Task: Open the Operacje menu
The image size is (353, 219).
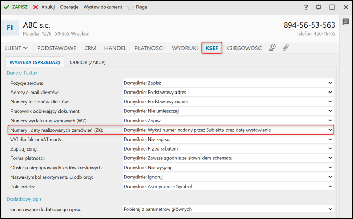Action: [x=69, y=7]
